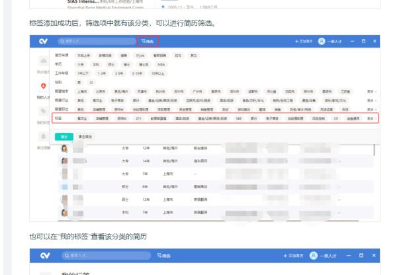
Task: Expand 更多 on the 期望行业 row
Action: pos(371,100)
